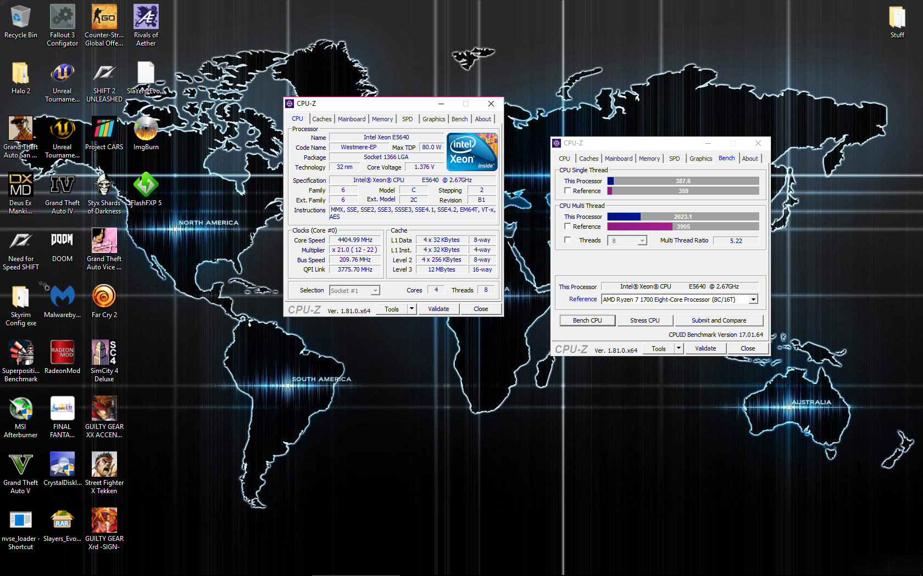Switch to Caches tab in left CPU-Z window
This screenshot has height=576, width=923.
coord(322,119)
